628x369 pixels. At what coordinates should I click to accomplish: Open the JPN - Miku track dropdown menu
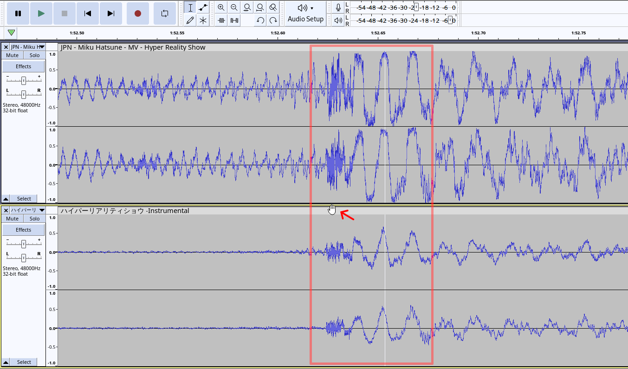click(x=28, y=47)
